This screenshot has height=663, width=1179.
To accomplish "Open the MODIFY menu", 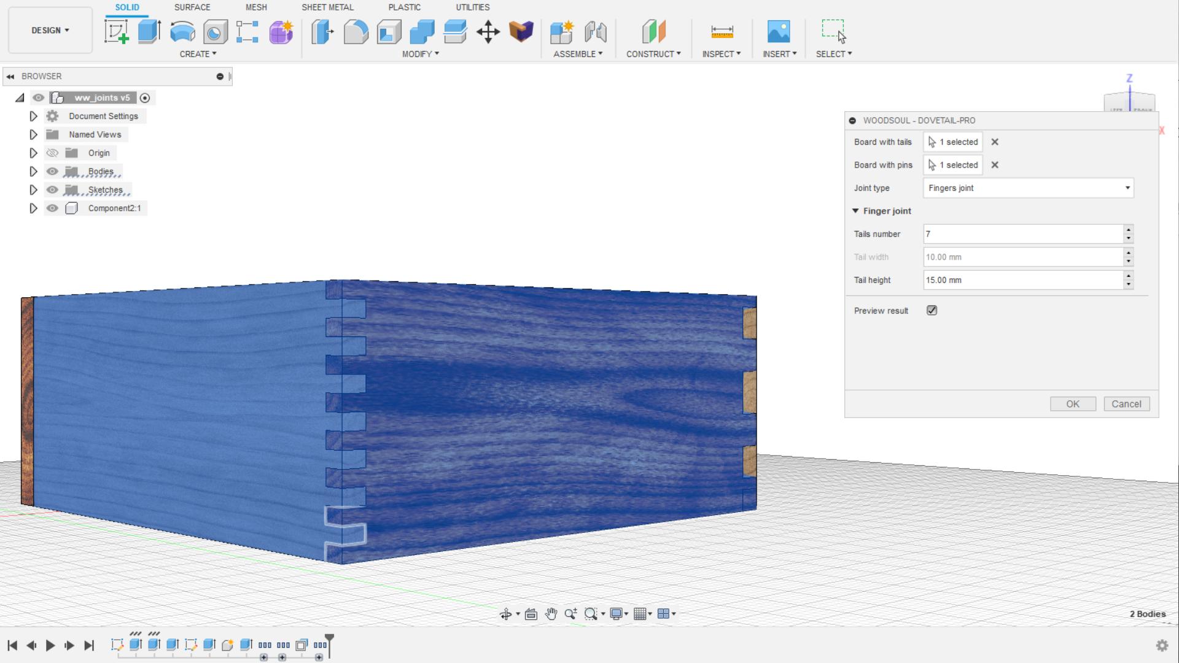I will 420,54.
